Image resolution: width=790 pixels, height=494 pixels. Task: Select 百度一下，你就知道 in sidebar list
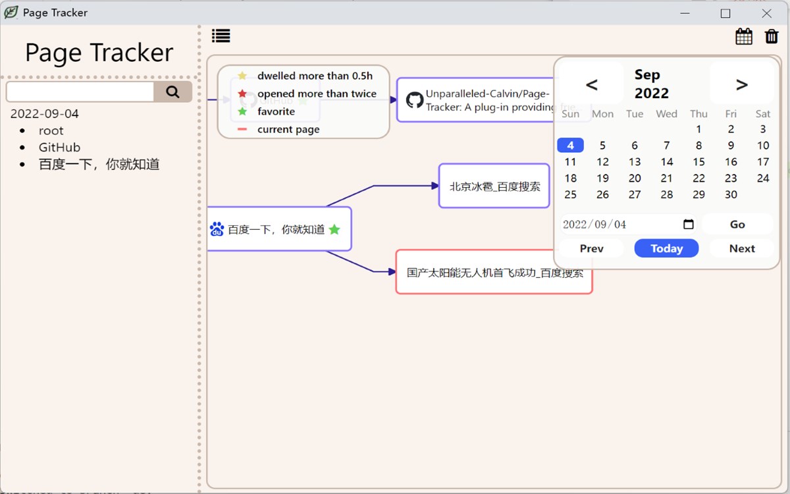point(99,164)
